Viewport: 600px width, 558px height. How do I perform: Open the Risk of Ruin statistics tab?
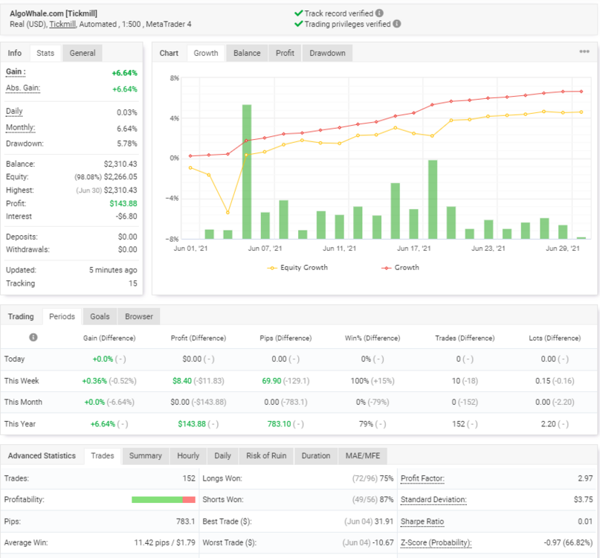[x=266, y=456]
